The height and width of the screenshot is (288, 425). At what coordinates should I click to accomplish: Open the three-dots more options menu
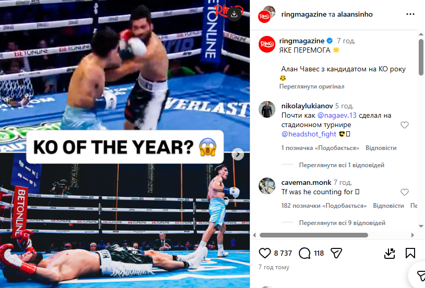[410, 14]
